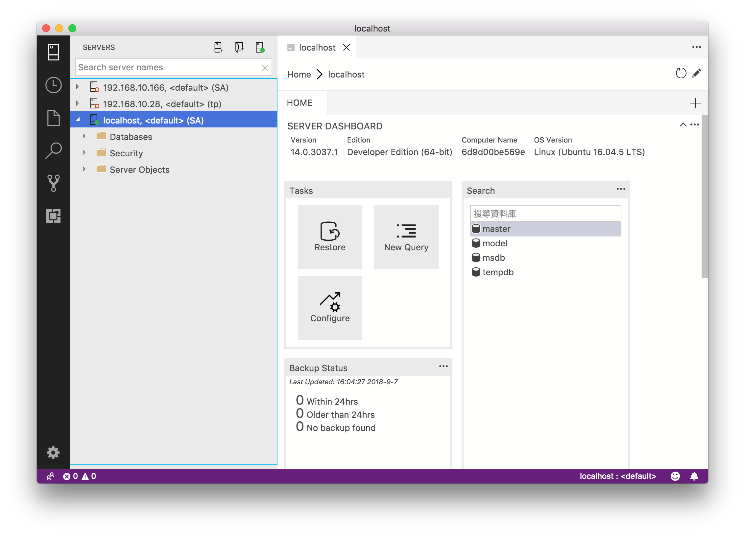Open Task History clock icon
745x536 pixels.
pos(53,85)
